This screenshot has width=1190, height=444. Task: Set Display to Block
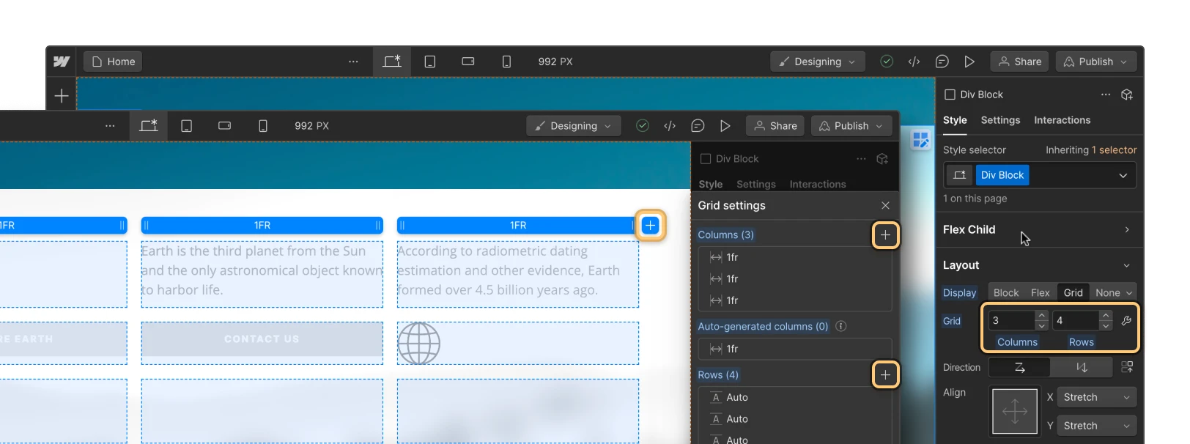[x=1005, y=292]
